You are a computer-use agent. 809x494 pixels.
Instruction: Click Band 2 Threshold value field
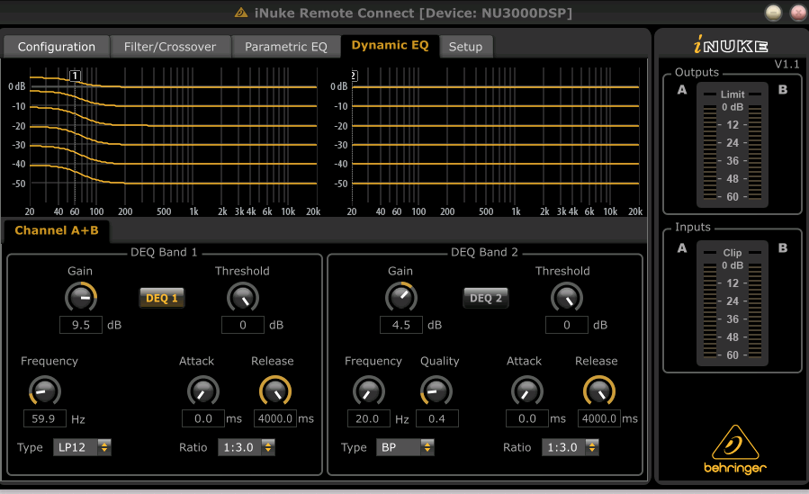pyautogui.click(x=567, y=325)
